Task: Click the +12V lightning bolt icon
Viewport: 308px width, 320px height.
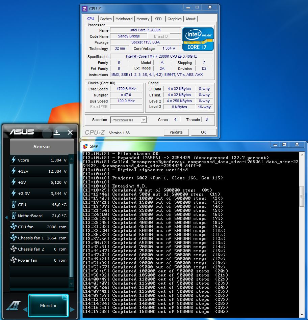Action: [x=14, y=171]
